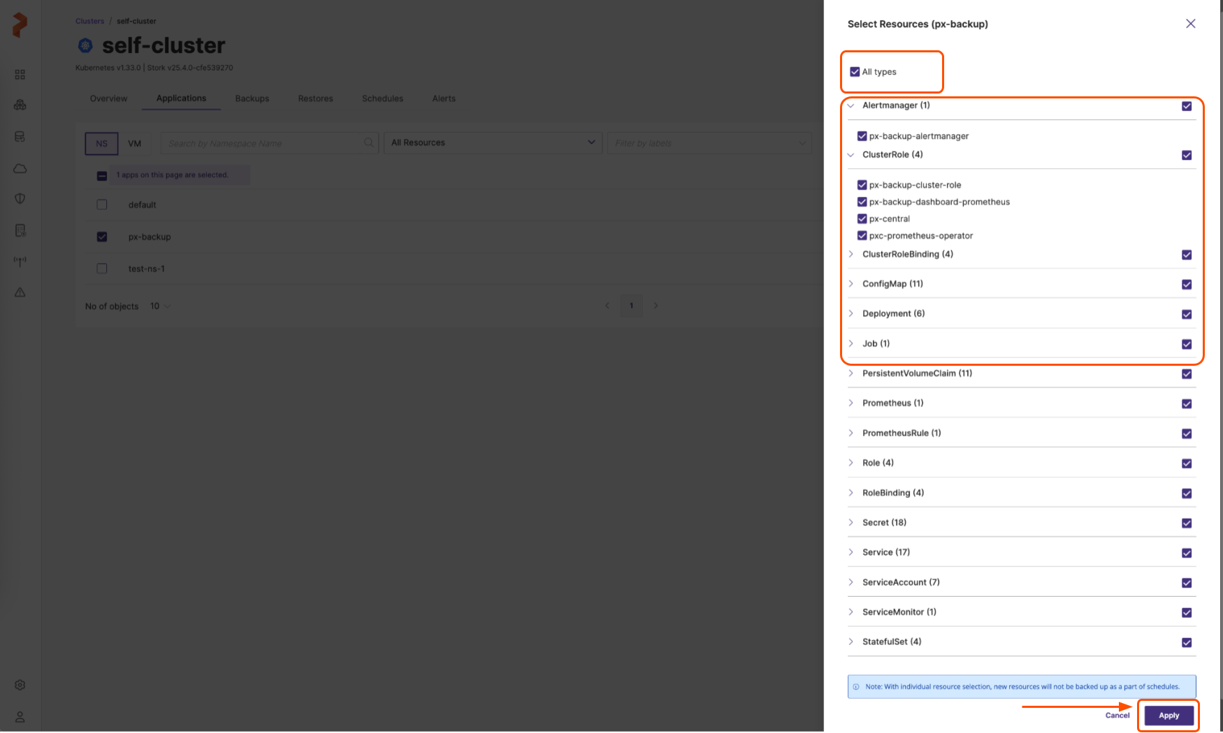Click the Cancel button
The image size is (1223, 733).
tap(1117, 716)
